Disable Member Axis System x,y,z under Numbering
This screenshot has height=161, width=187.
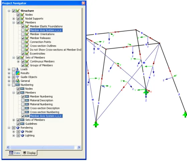23,116
